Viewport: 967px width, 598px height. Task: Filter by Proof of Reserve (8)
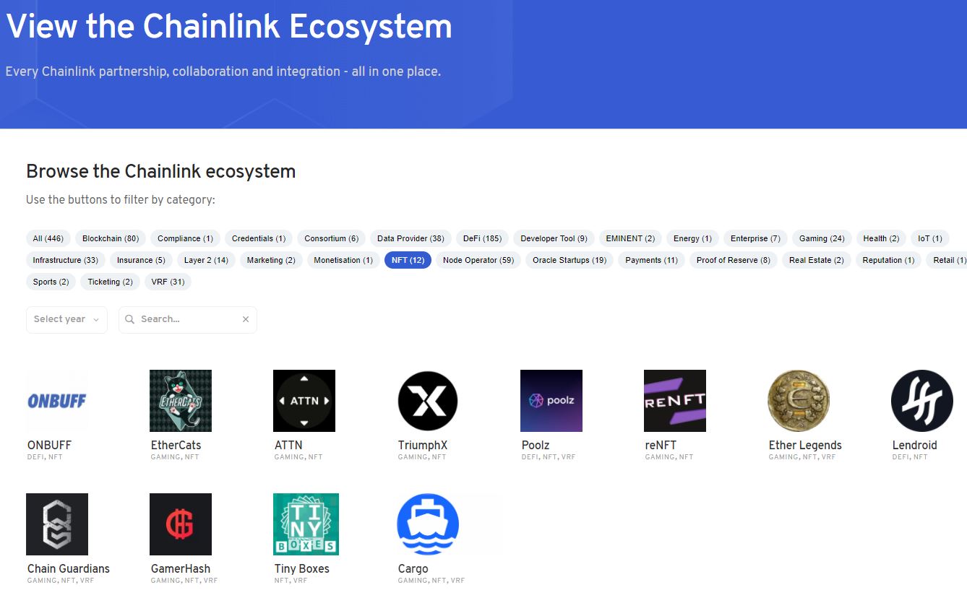(x=734, y=260)
